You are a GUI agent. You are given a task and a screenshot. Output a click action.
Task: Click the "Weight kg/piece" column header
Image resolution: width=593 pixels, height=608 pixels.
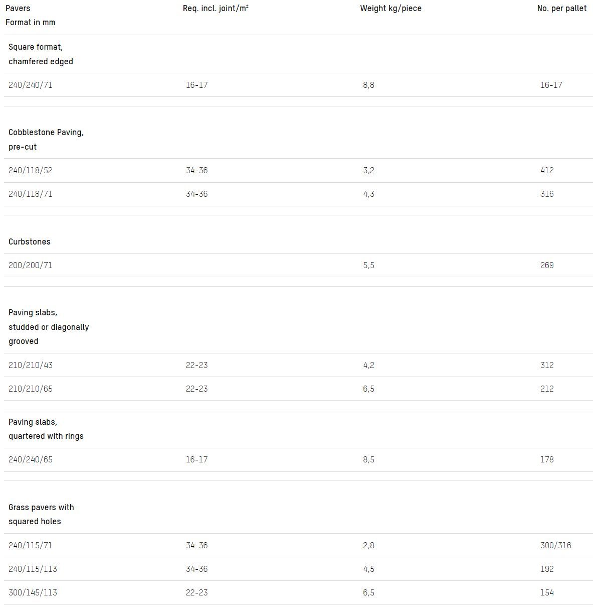tap(390, 8)
